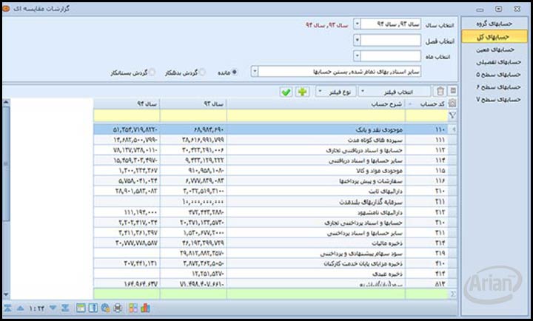The image size is (533, 321).
Task: Click the sort arrow on کد حساب header
Action: (x=410, y=104)
